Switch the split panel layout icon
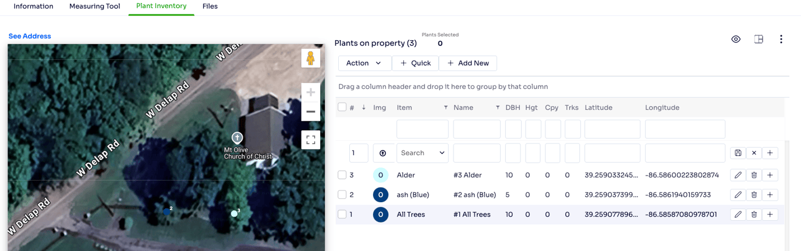 tap(759, 40)
